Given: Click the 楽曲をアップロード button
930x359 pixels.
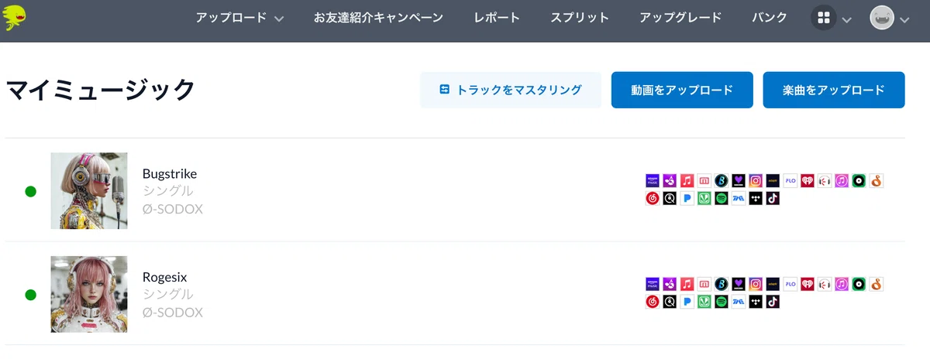Looking at the screenshot, I should [834, 90].
